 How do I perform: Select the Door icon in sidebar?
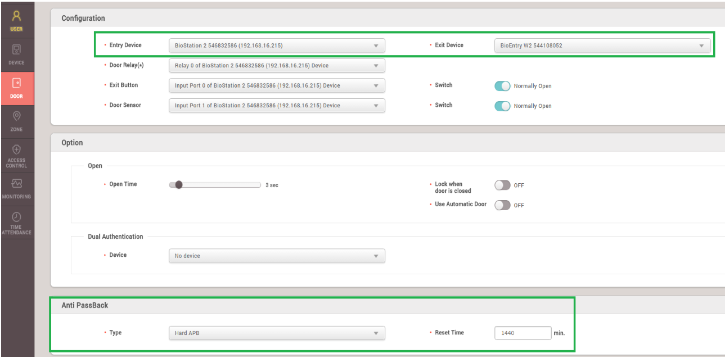click(16, 88)
